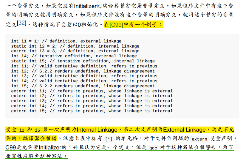This screenshot has width=243, height=161.
Task: Click the highlighted text '中有一个例子：'
Action: point(143,25)
